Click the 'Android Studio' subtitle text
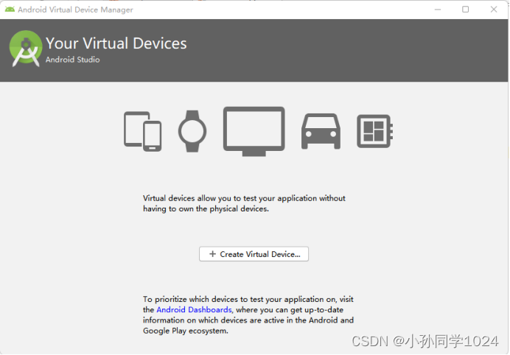Viewport: 510px width, 355px height. tap(72, 60)
